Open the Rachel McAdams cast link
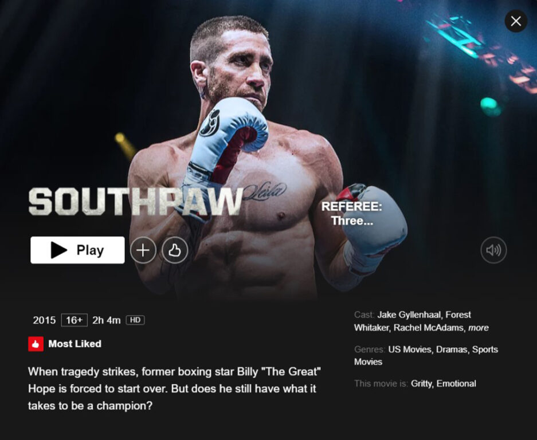The width and height of the screenshot is (537, 440). (x=428, y=328)
